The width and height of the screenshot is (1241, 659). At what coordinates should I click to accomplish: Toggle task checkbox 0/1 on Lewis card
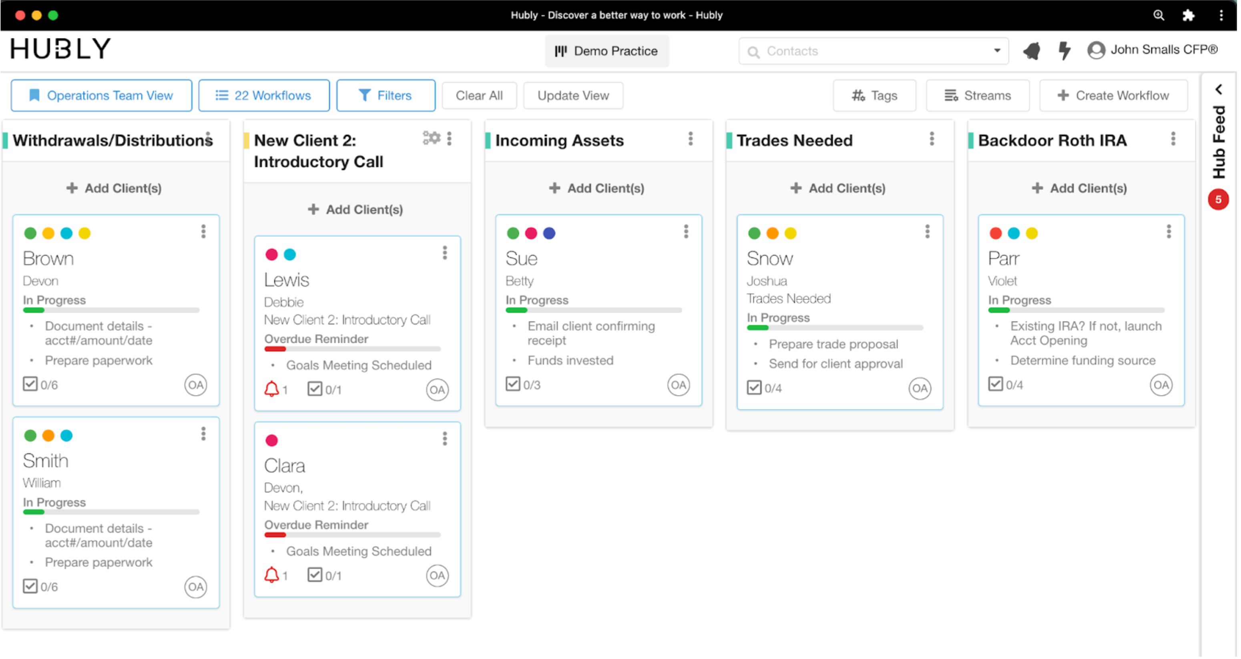315,388
